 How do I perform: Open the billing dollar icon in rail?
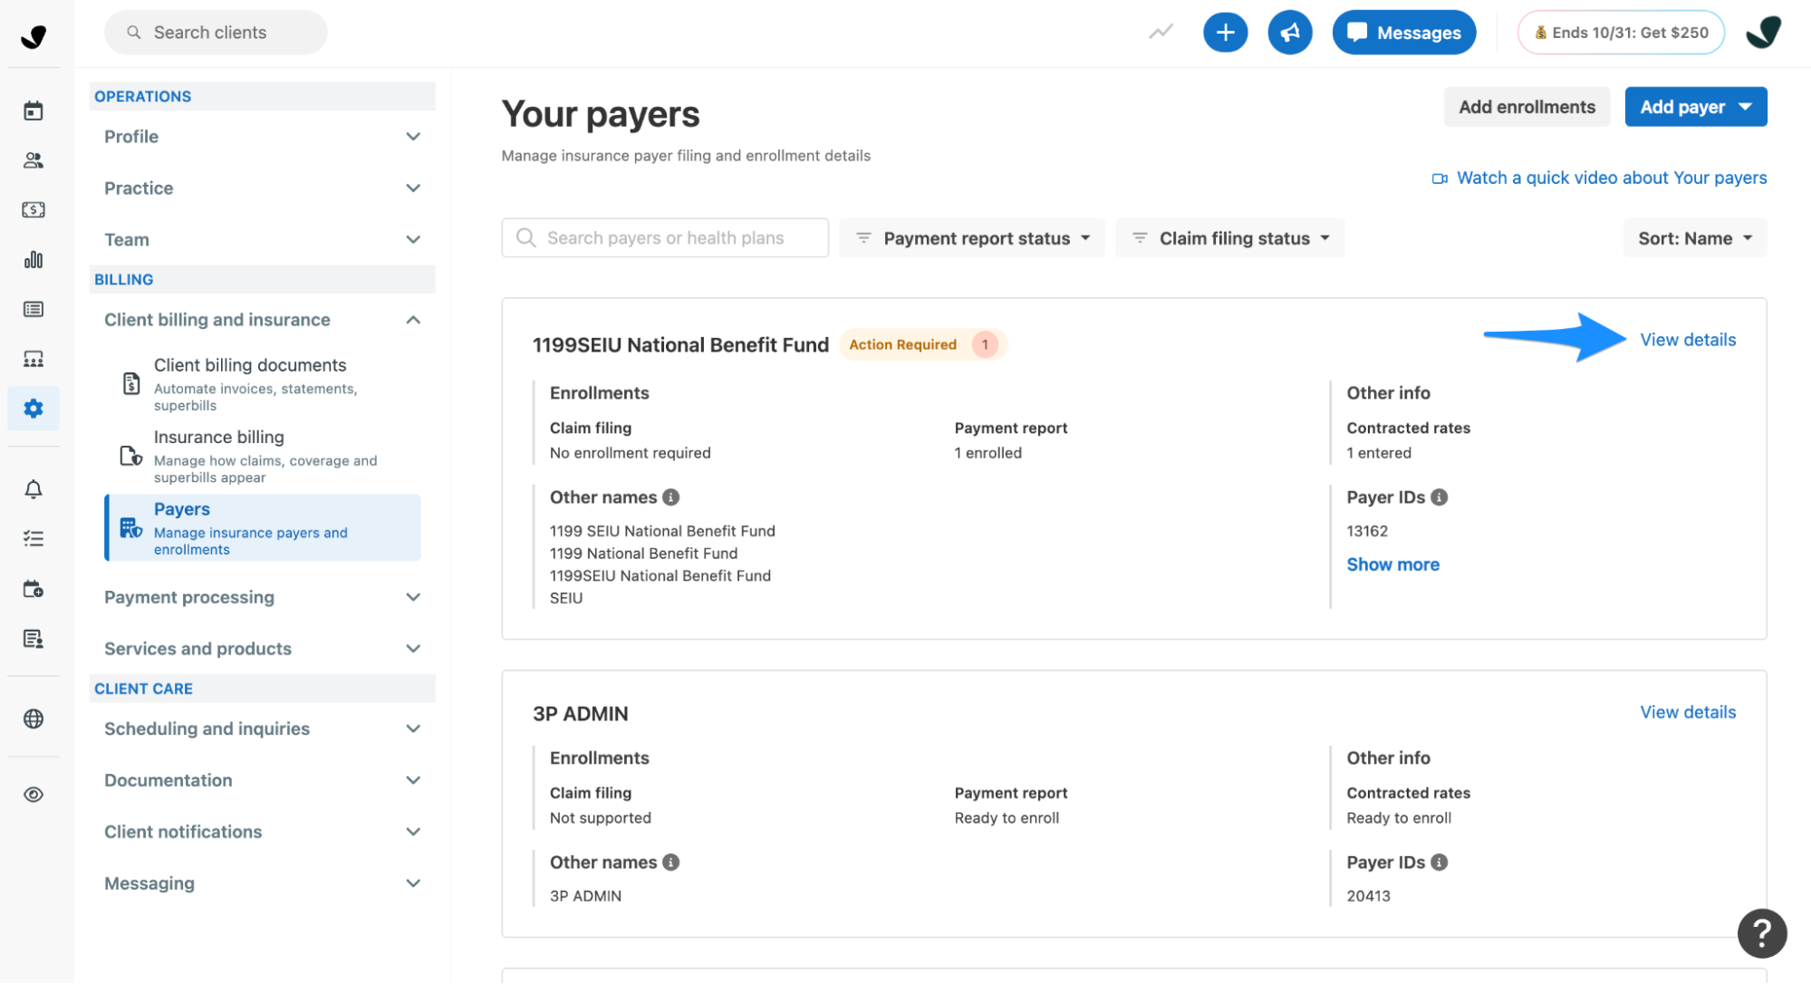coord(34,209)
